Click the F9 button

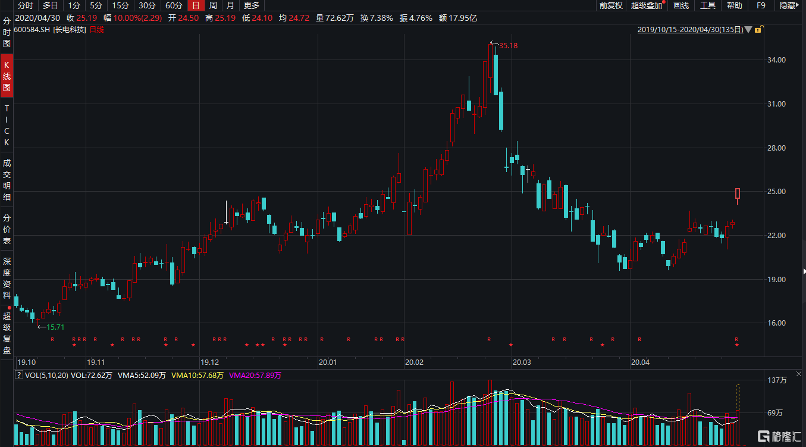(761, 5)
